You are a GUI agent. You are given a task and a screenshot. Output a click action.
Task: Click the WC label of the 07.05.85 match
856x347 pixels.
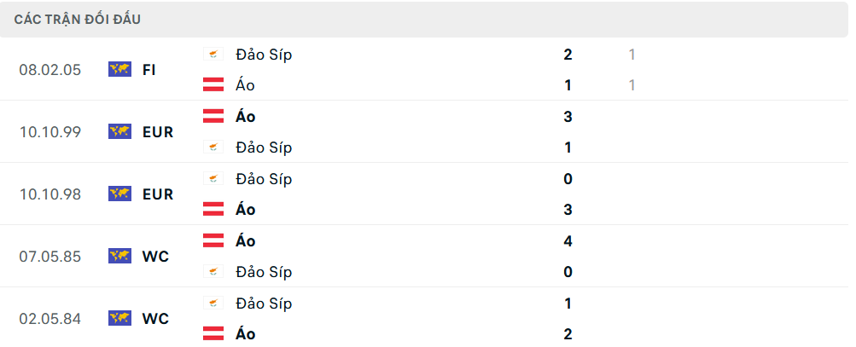(x=155, y=256)
